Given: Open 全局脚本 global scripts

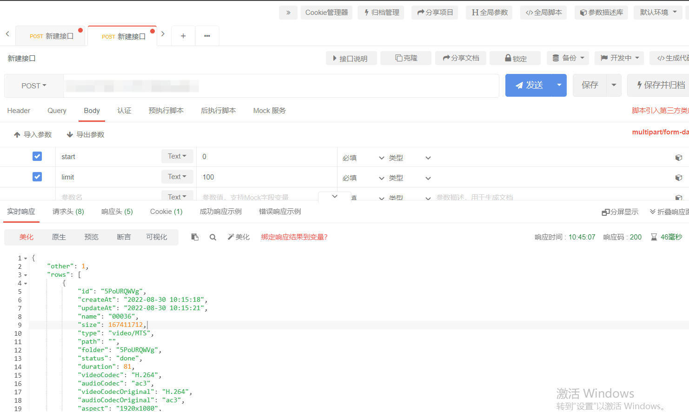Looking at the screenshot, I should tap(543, 13).
